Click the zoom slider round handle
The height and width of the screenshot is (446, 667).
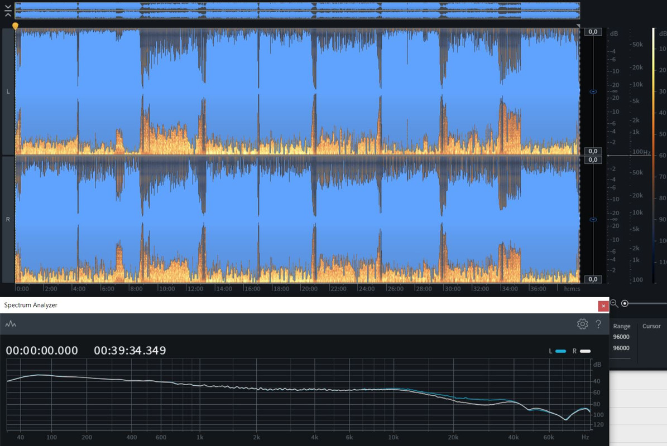pos(625,303)
